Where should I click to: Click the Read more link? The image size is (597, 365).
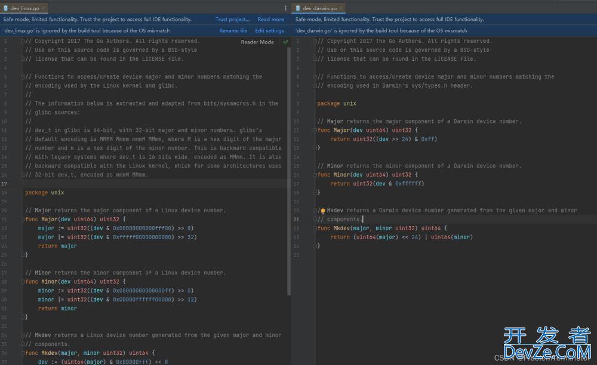pyautogui.click(x=270, y=20)
